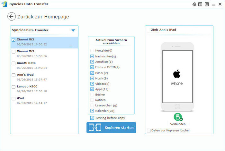Click the Verbunden status label
This screenshot has width=225, height=151.
click(x=178, y=124)
